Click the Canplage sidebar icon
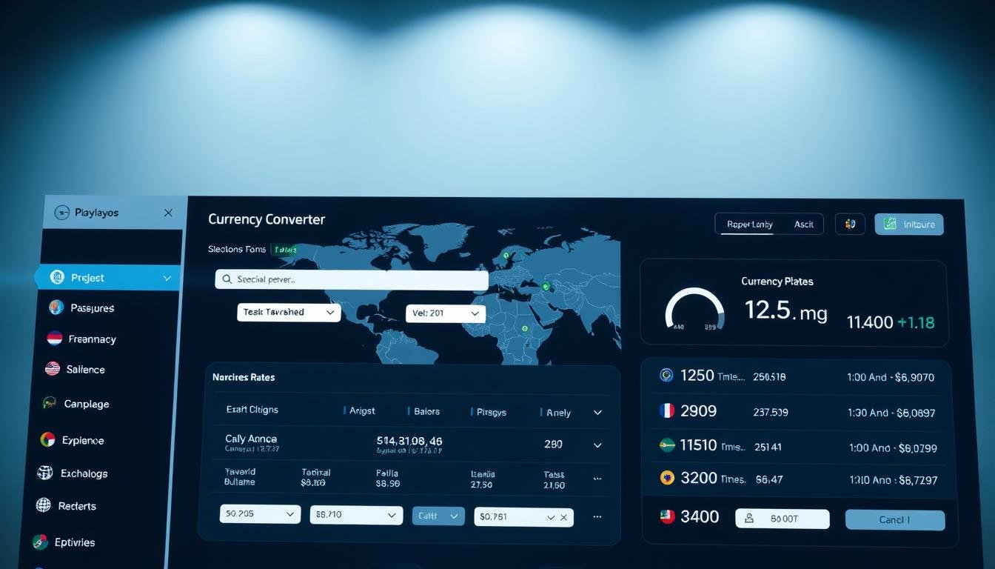Screen dimensions: 995x569 pyautogui.click(x=50, y=403)
